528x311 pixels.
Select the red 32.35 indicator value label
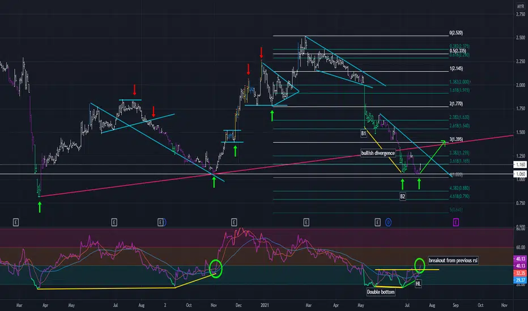[520, 273]
